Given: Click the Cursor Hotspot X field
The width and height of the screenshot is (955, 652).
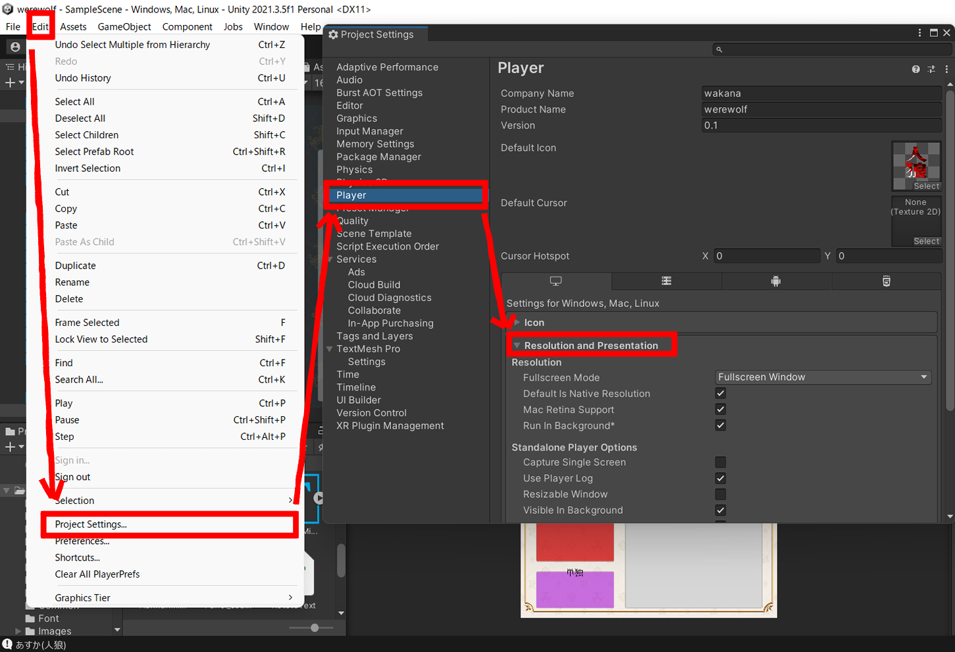Looking at the screenshot, I should click(x=765, y=256).
